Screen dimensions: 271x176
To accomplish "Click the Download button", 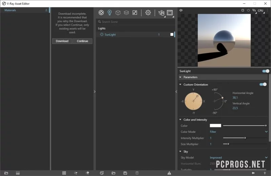I will 62,41.
